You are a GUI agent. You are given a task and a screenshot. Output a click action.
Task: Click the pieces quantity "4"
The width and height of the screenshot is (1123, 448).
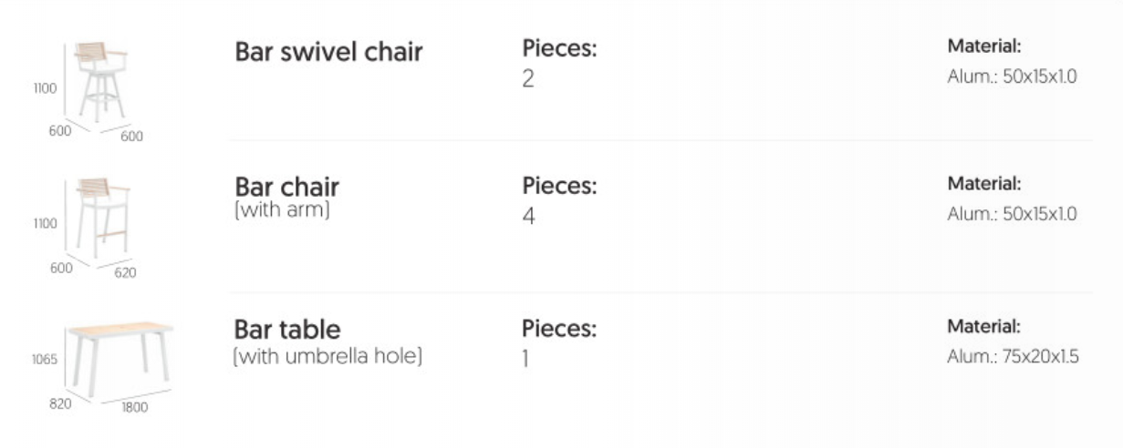click(528, 217)
